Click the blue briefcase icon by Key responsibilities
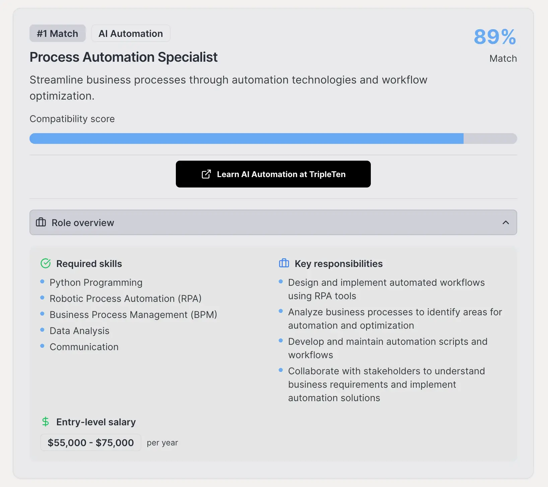Screen dimensions: 548x487 point(284,264)
